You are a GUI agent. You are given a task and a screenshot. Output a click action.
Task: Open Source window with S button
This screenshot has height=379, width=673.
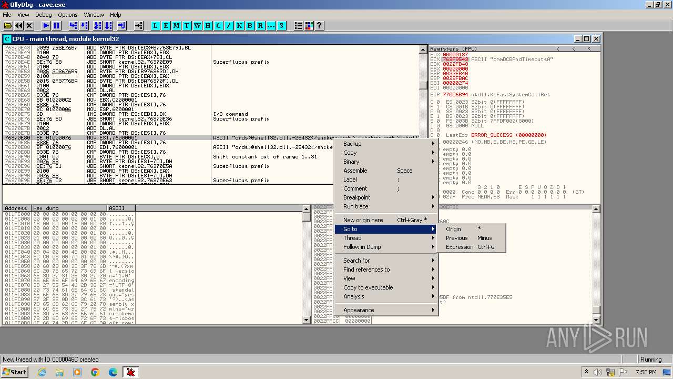(282, 25)
